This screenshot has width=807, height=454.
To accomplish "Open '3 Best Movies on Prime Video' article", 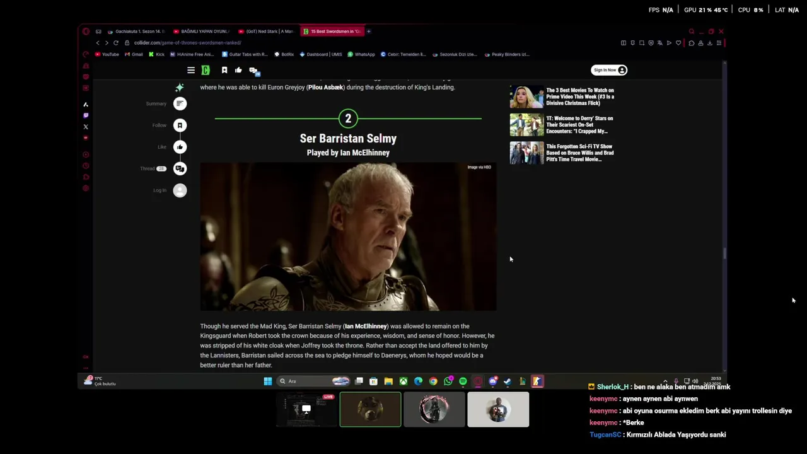I will coord(580,96).
